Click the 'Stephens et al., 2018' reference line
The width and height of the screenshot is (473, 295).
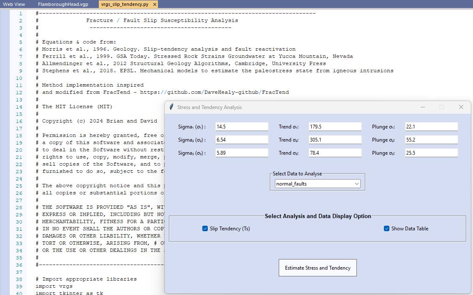point(215,71)
